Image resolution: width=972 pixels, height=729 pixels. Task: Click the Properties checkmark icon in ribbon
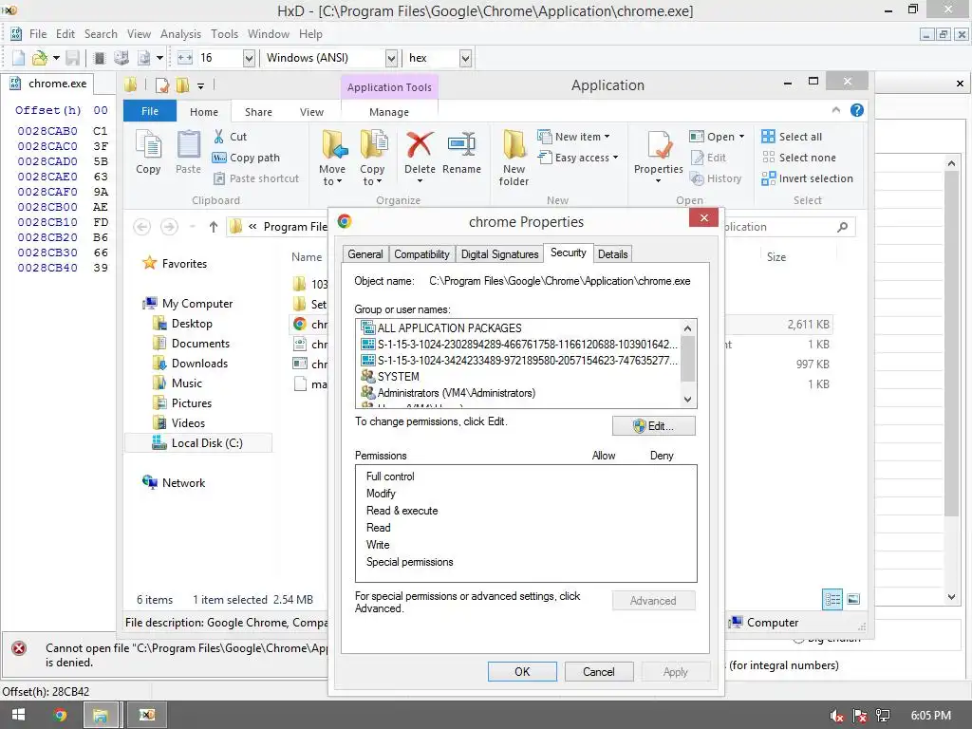(659, 144)
